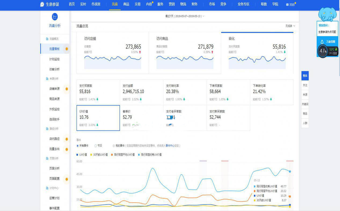Image resolution: width=340 pixels, height=211 pixels.
Task: Click the 万象提醒 bell icon
Action: click(x=322, y=42)
